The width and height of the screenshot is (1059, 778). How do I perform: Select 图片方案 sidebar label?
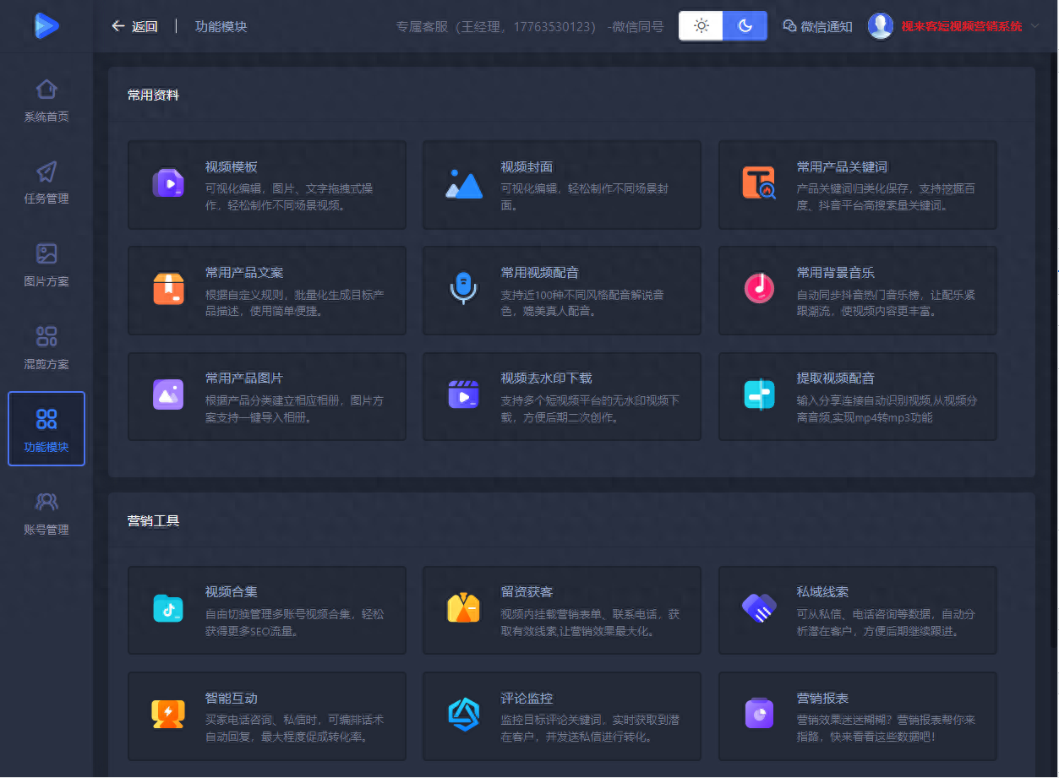pyautogui.click(x=46, y=281)
